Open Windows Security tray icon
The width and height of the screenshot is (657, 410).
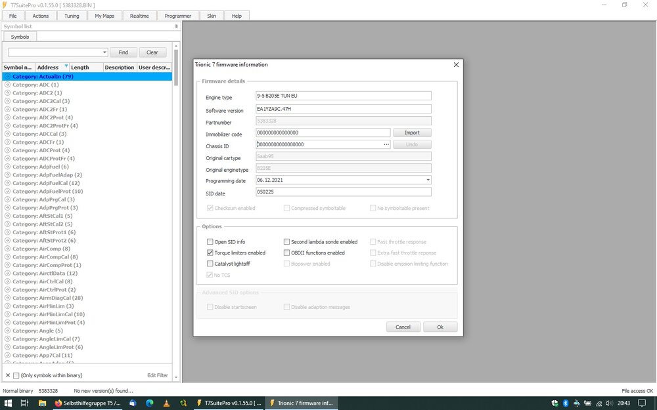point(555,403)
